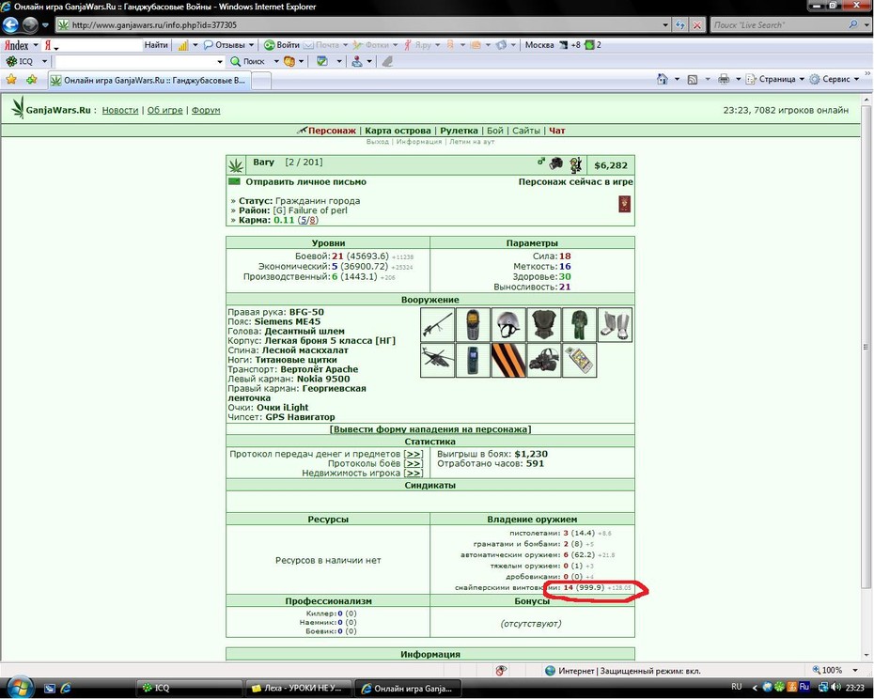Click the soldier figure icon near money
The height and width of the screenshot is (699, 874).
tap(576, 164)
